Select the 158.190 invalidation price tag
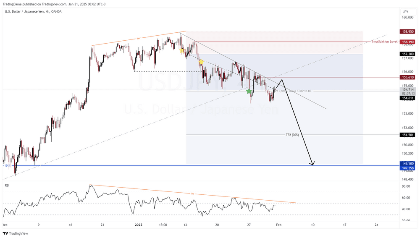420x238 pixels. coord(408,42)
